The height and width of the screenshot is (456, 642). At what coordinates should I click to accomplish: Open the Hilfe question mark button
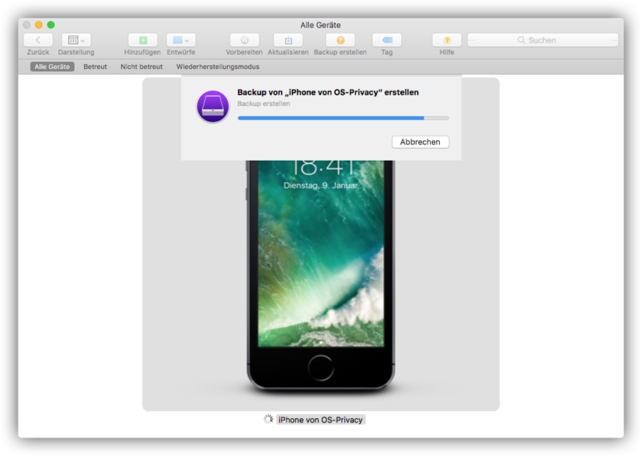447,40
